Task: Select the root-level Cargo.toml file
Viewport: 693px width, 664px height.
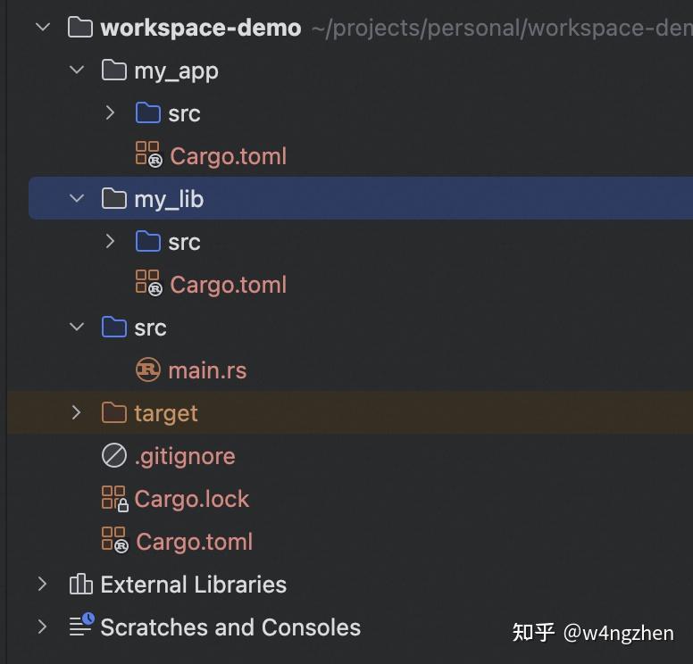Action: 194,542
